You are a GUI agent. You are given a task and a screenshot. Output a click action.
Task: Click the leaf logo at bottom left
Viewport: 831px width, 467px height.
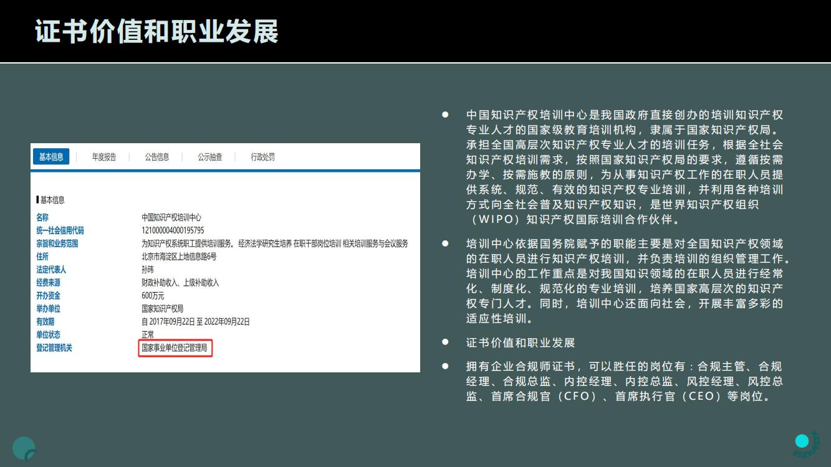(x=24, y=449)
